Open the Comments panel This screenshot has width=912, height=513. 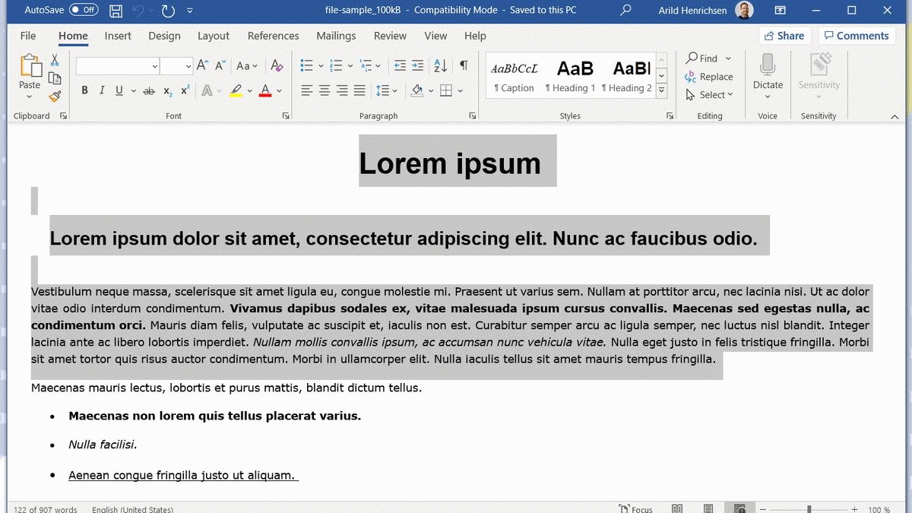point(857,35)
